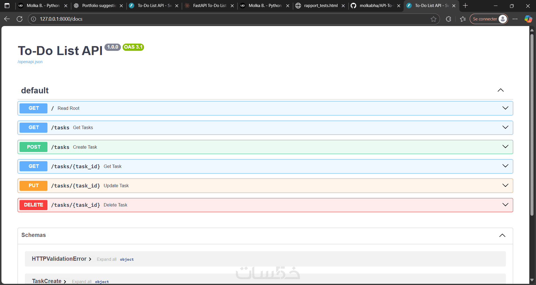Click the red DELETE method badge
The height and width of the screenshot is (285, 536).
(33, 205)
